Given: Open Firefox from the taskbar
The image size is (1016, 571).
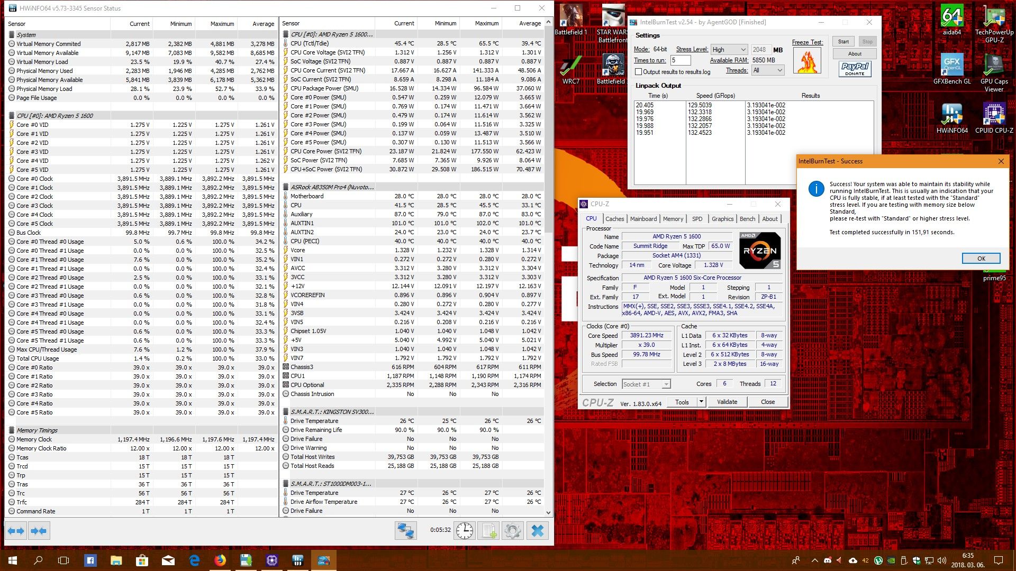Looking at the screenshot, I should click(220, 560).
